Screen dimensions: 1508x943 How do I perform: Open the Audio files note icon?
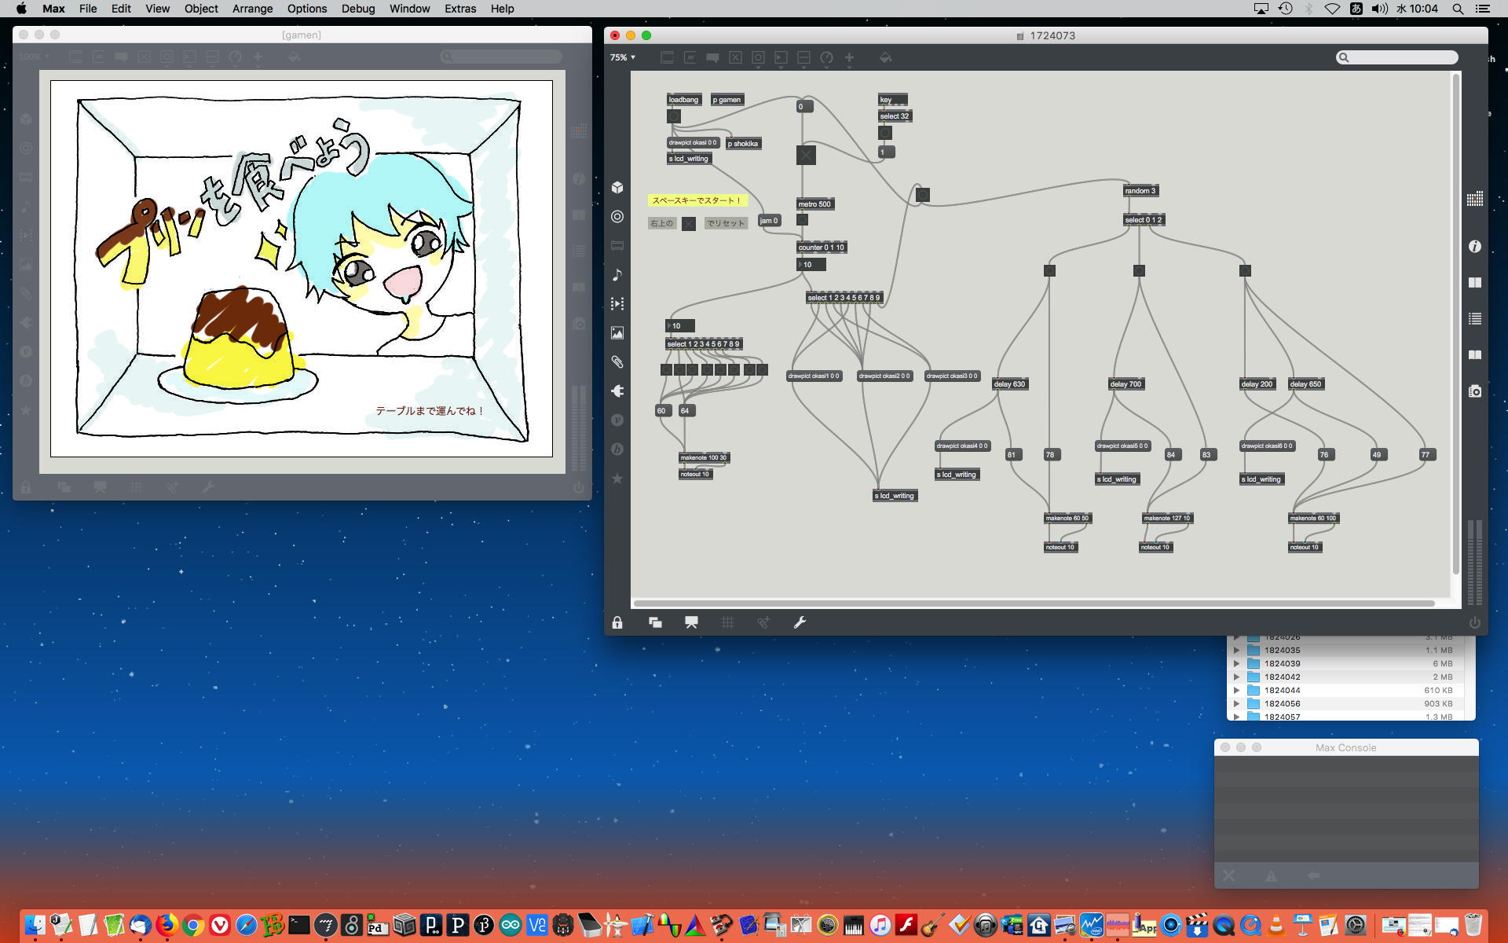(617, 274)
